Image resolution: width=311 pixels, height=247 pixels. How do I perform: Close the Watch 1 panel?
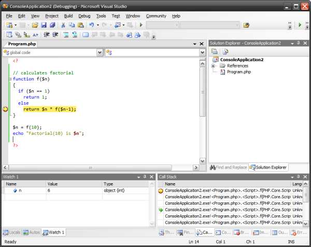coord(151,177)
